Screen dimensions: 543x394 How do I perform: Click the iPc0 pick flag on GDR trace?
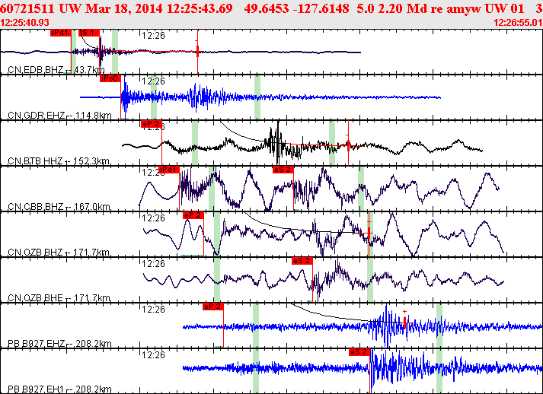point(110,78)
